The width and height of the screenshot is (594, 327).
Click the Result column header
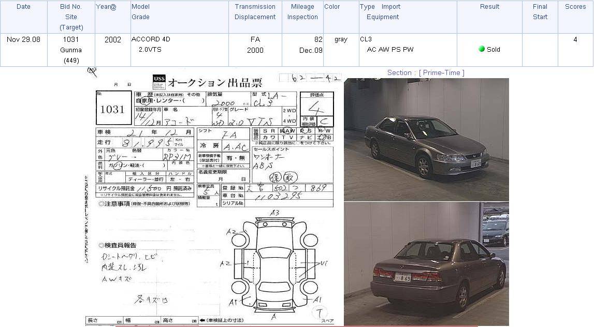[489, 7]
